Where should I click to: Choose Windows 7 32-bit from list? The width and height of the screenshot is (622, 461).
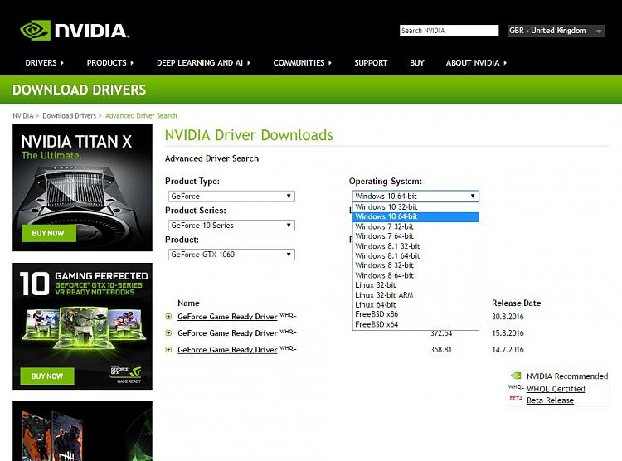point(415,226)
